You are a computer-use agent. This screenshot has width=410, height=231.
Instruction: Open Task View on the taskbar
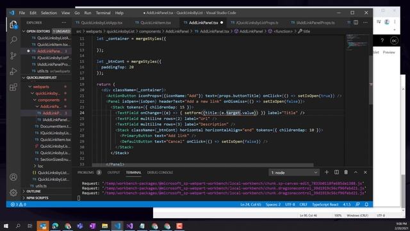pyautogui.click(x=30, y=226)
